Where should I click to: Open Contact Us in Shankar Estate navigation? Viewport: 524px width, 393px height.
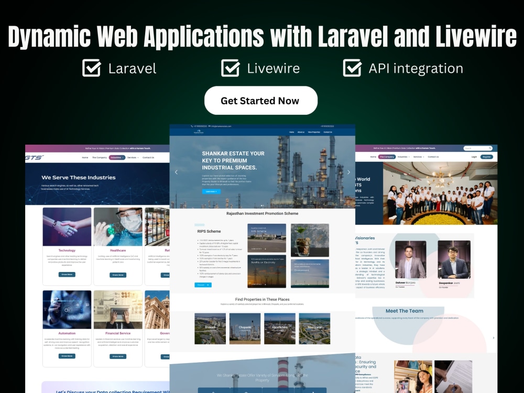328,132
